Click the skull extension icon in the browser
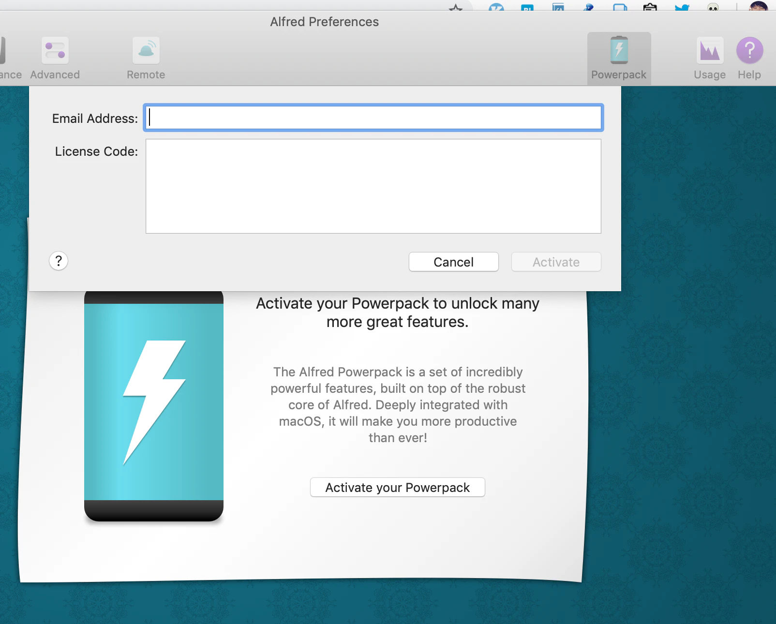 pos(713,7)
